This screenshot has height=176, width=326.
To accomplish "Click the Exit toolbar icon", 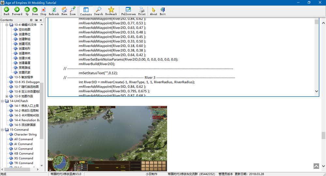I will click(x=163, y=11).
